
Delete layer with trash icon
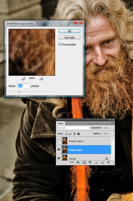[108, 162]
